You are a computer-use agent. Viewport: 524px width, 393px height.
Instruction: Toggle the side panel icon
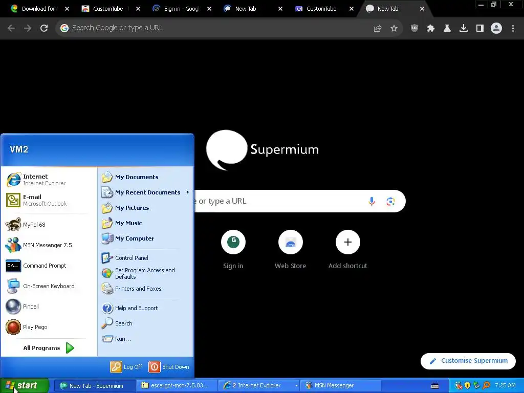click(480, 28)
